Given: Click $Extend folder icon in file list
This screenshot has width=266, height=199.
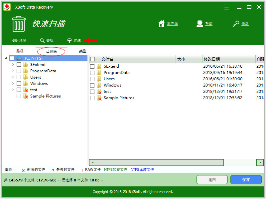Looking at the screenshot, I should coord(99,66).
